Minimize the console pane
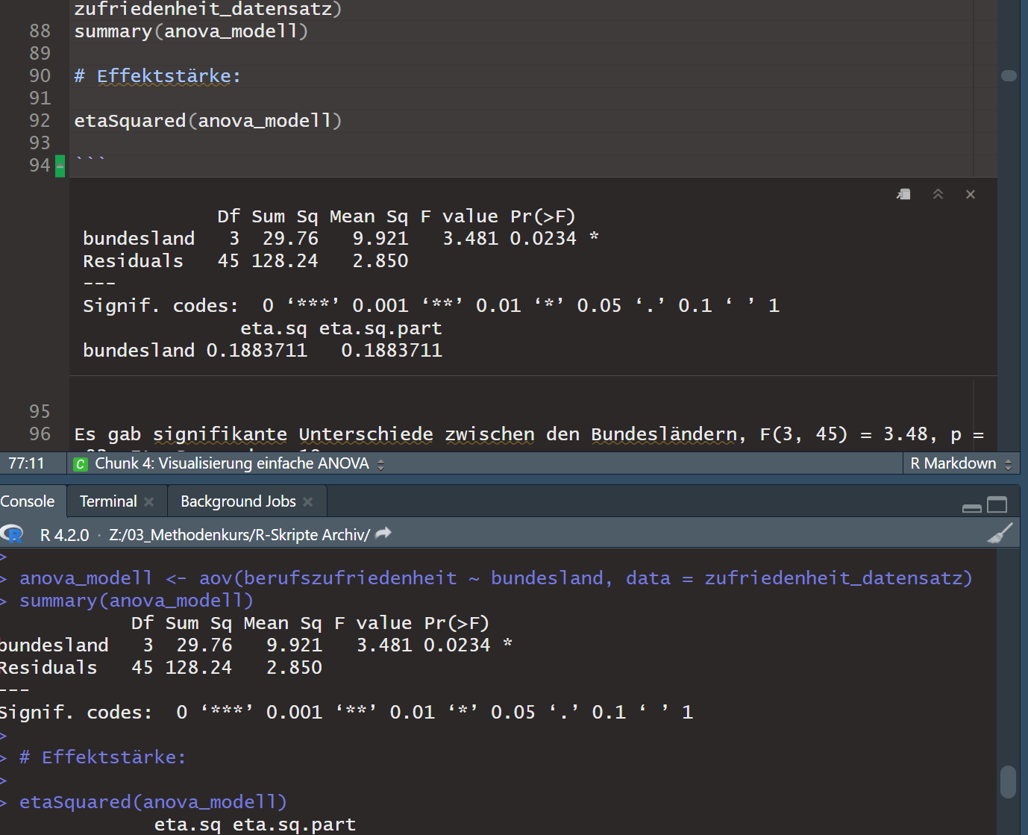 [972, 507]
